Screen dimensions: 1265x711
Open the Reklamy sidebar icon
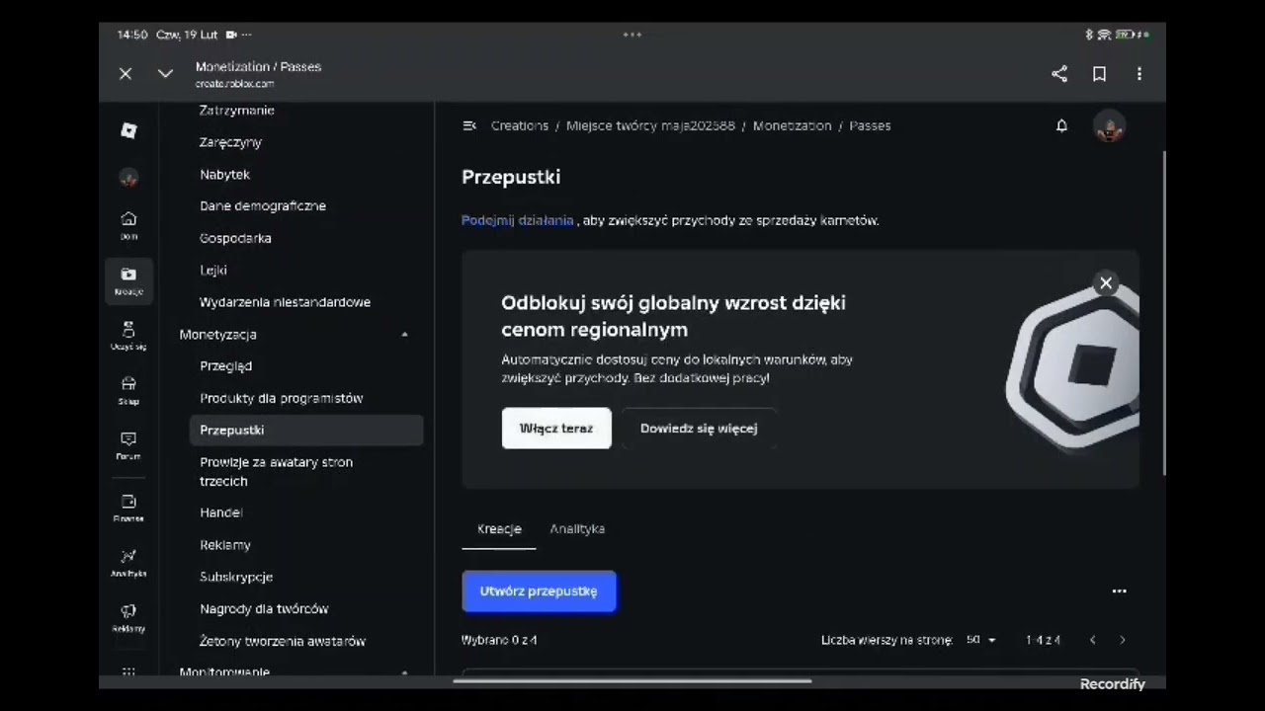128,617
